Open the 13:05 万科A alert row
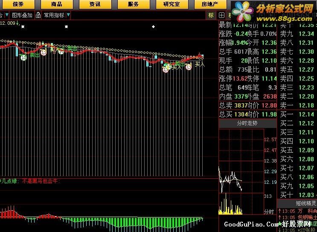The height and width of the screenshot is (232, 317). tap(297, 212)
